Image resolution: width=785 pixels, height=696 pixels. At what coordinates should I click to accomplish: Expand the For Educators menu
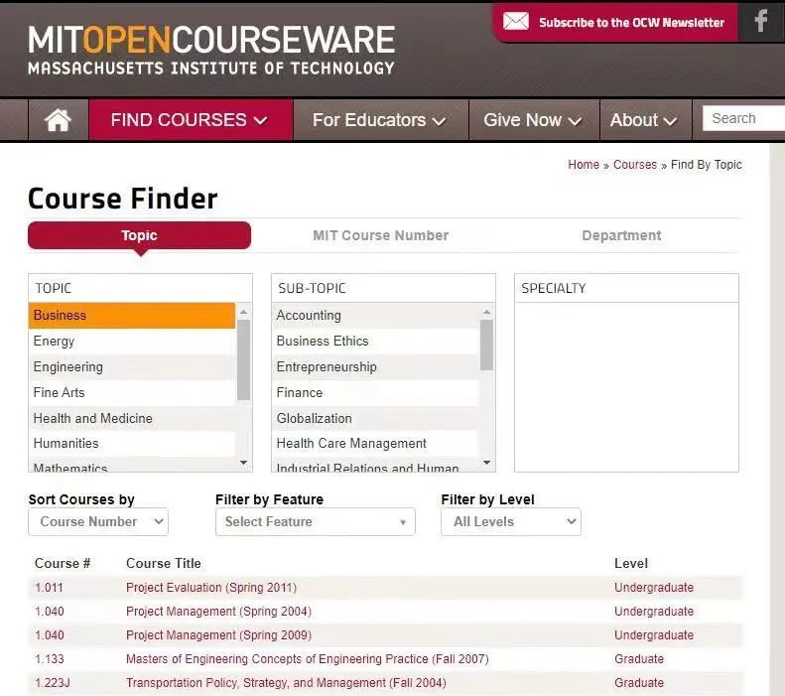coord(380,120)
